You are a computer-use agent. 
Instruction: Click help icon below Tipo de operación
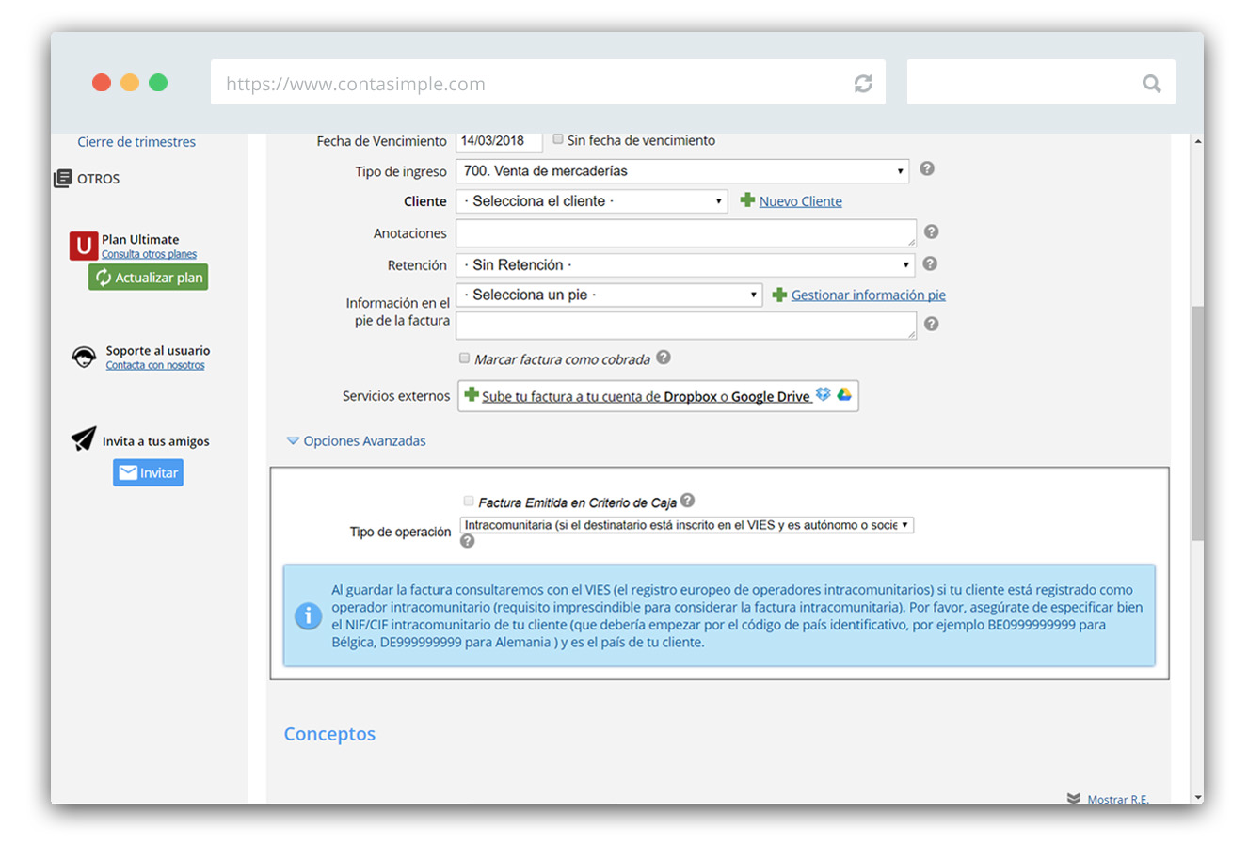coord(468,541)
